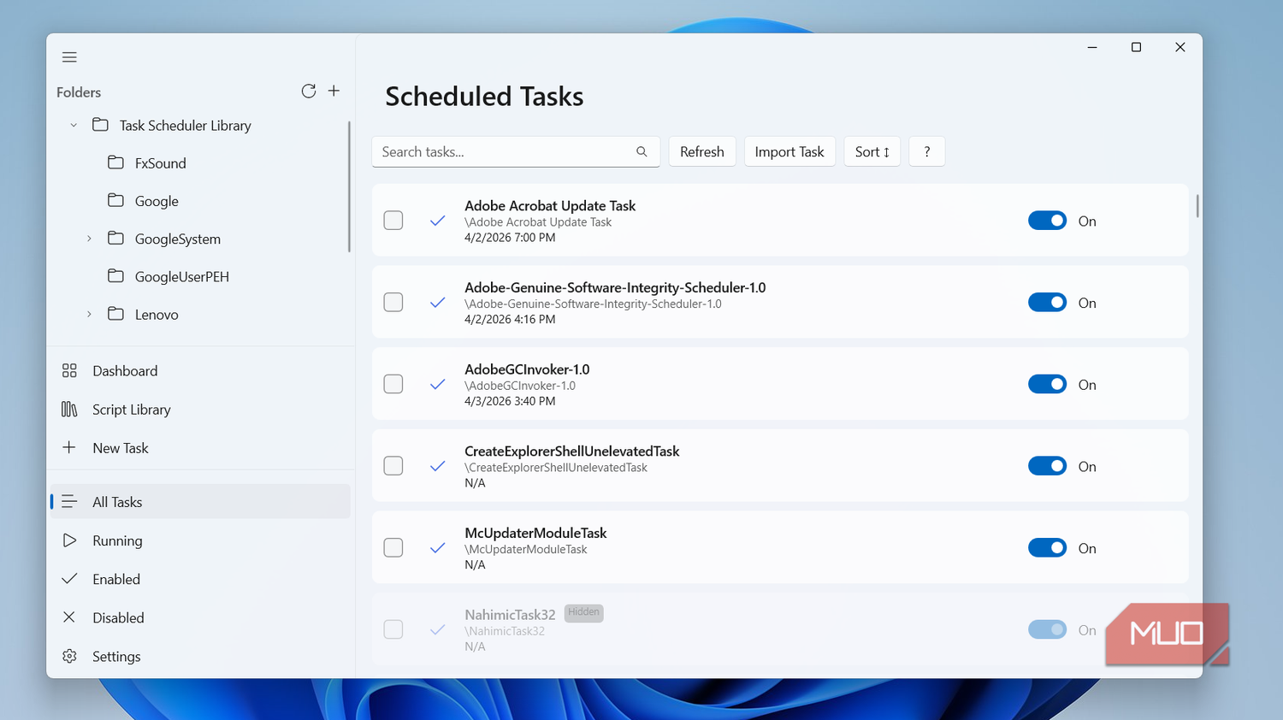Screen dimensions: 1283x720
Task: Click the Refresh button
Action: 702,151
